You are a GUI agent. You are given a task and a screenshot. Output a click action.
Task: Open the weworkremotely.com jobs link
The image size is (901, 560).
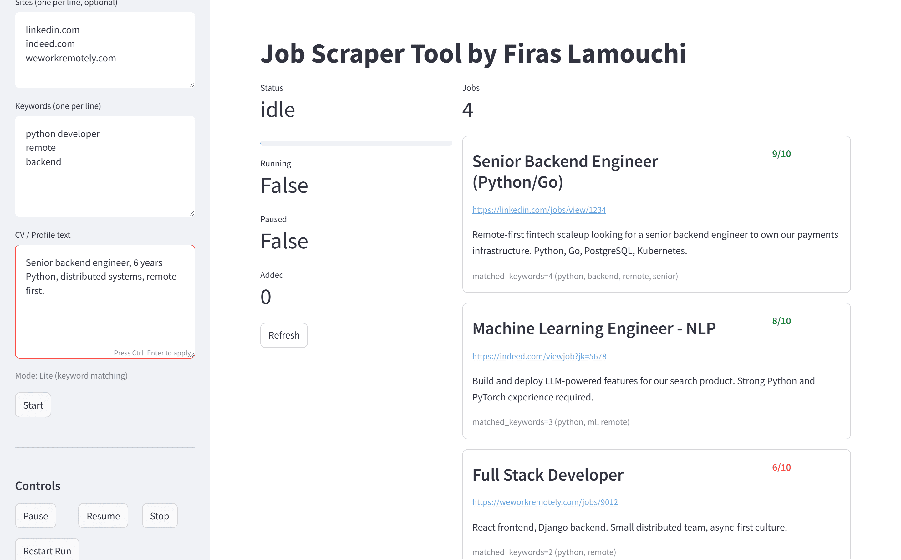click(545, 502)
